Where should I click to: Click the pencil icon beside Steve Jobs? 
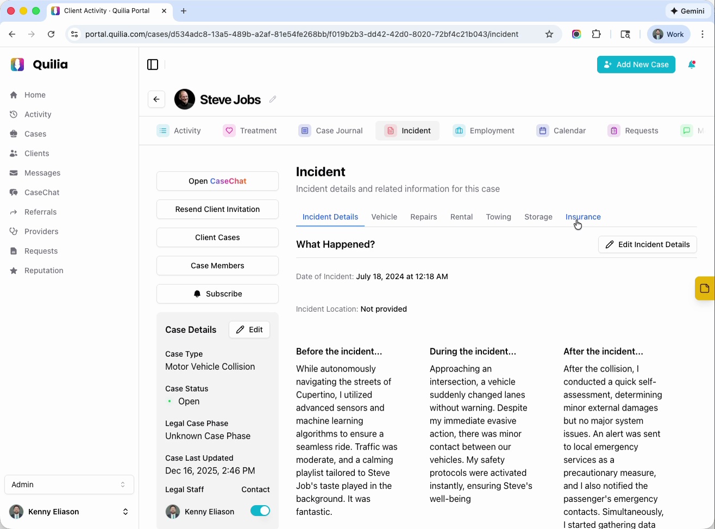(x=273, y=99)
